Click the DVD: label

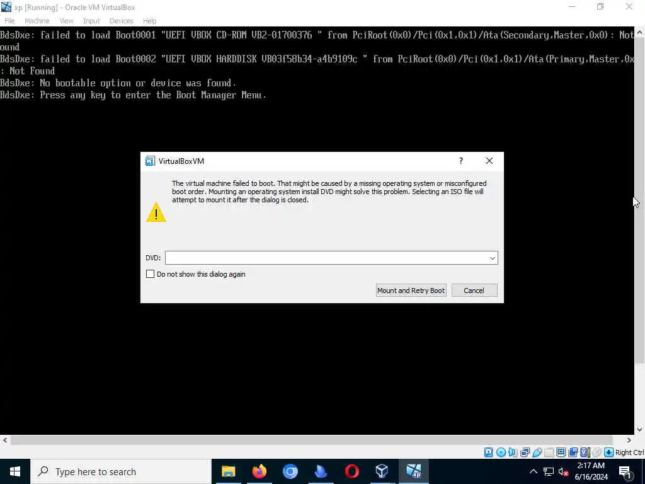pos(153,258)
